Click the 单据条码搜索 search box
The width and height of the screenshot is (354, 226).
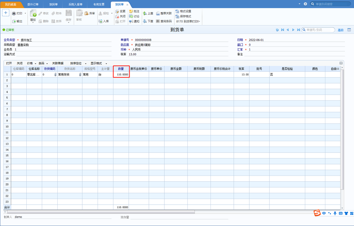(x=331, y=4)
